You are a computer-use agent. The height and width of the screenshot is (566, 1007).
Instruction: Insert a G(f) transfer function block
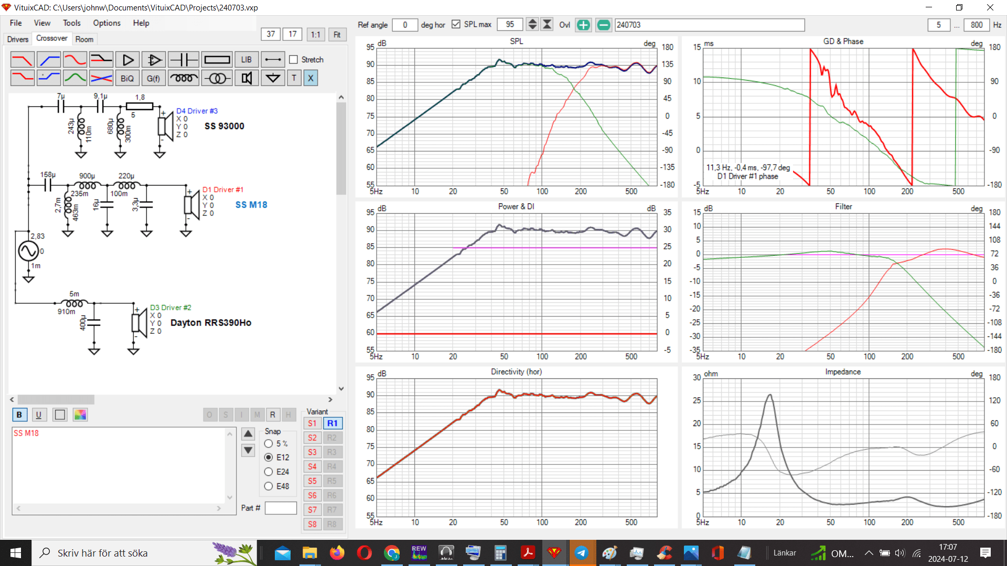pyautogui.click(x=154, y=78)
